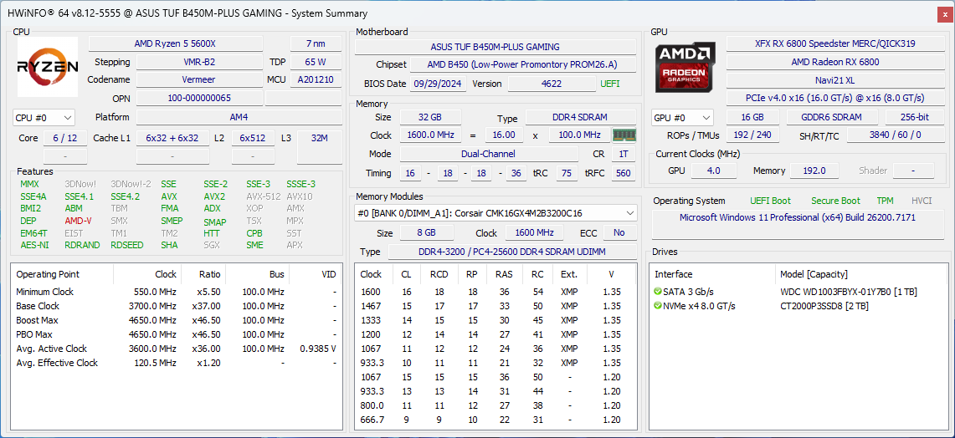This screenshot has height=438, width=955.
Task: Click the A201210 MCU value
Action: [x=316, y=79]
